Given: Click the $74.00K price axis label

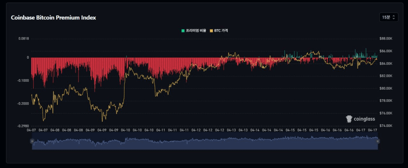Looking at the screenshot, I should pos(385,126).
